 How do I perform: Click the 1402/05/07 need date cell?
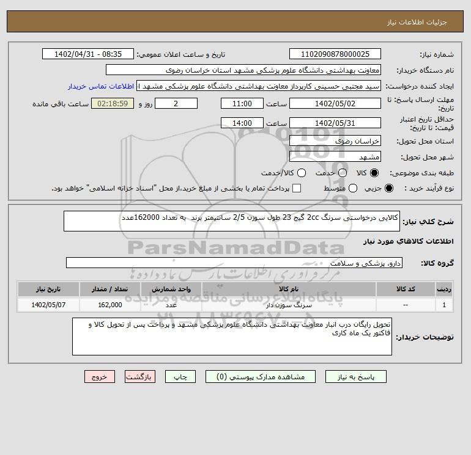(48, 305)
